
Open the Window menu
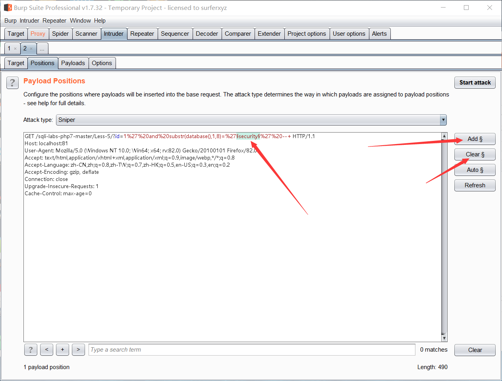[x=80, y=21]
